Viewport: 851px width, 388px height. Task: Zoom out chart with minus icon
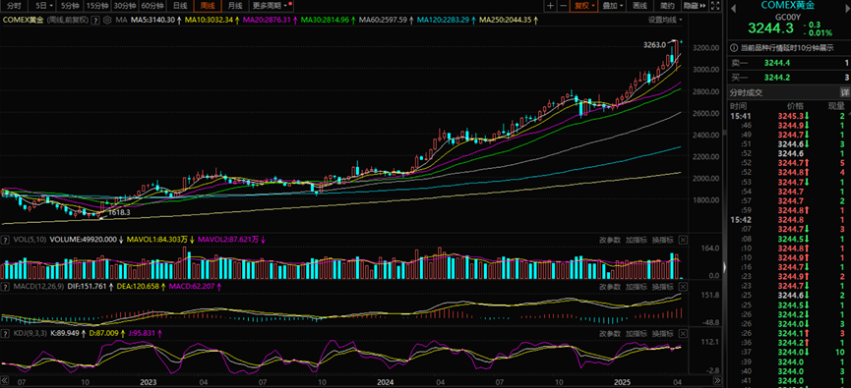(x=564, y=6)
